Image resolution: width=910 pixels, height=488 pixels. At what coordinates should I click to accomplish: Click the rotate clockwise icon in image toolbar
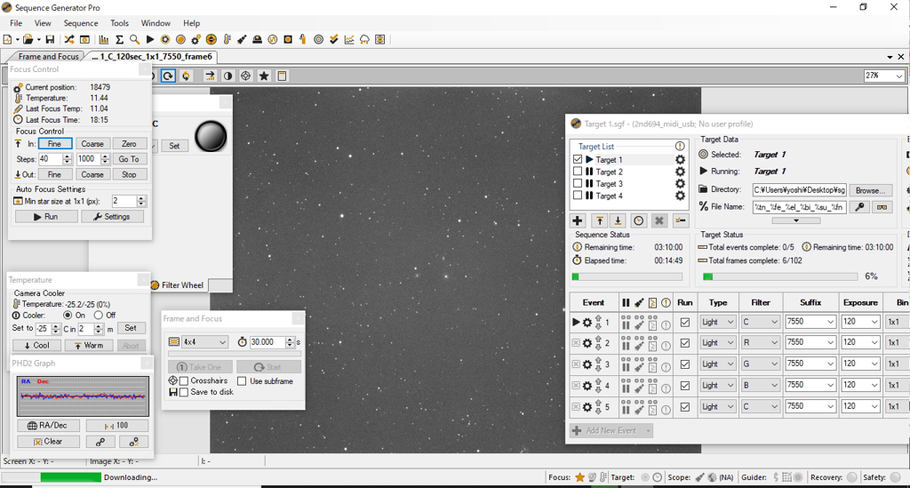click(x=168, y=76)
